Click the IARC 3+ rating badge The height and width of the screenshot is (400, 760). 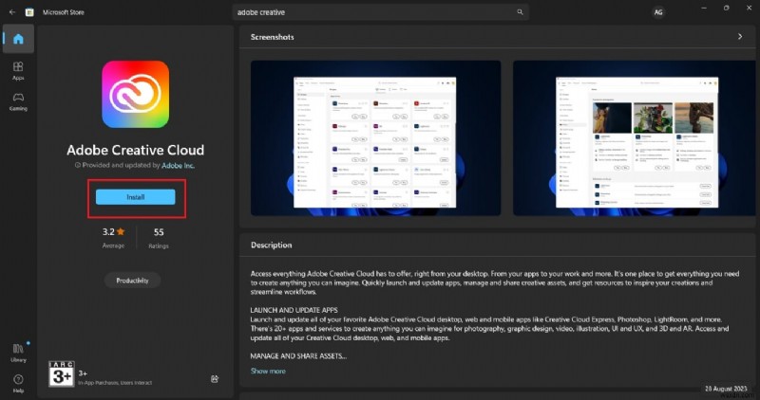click(62, 373)
